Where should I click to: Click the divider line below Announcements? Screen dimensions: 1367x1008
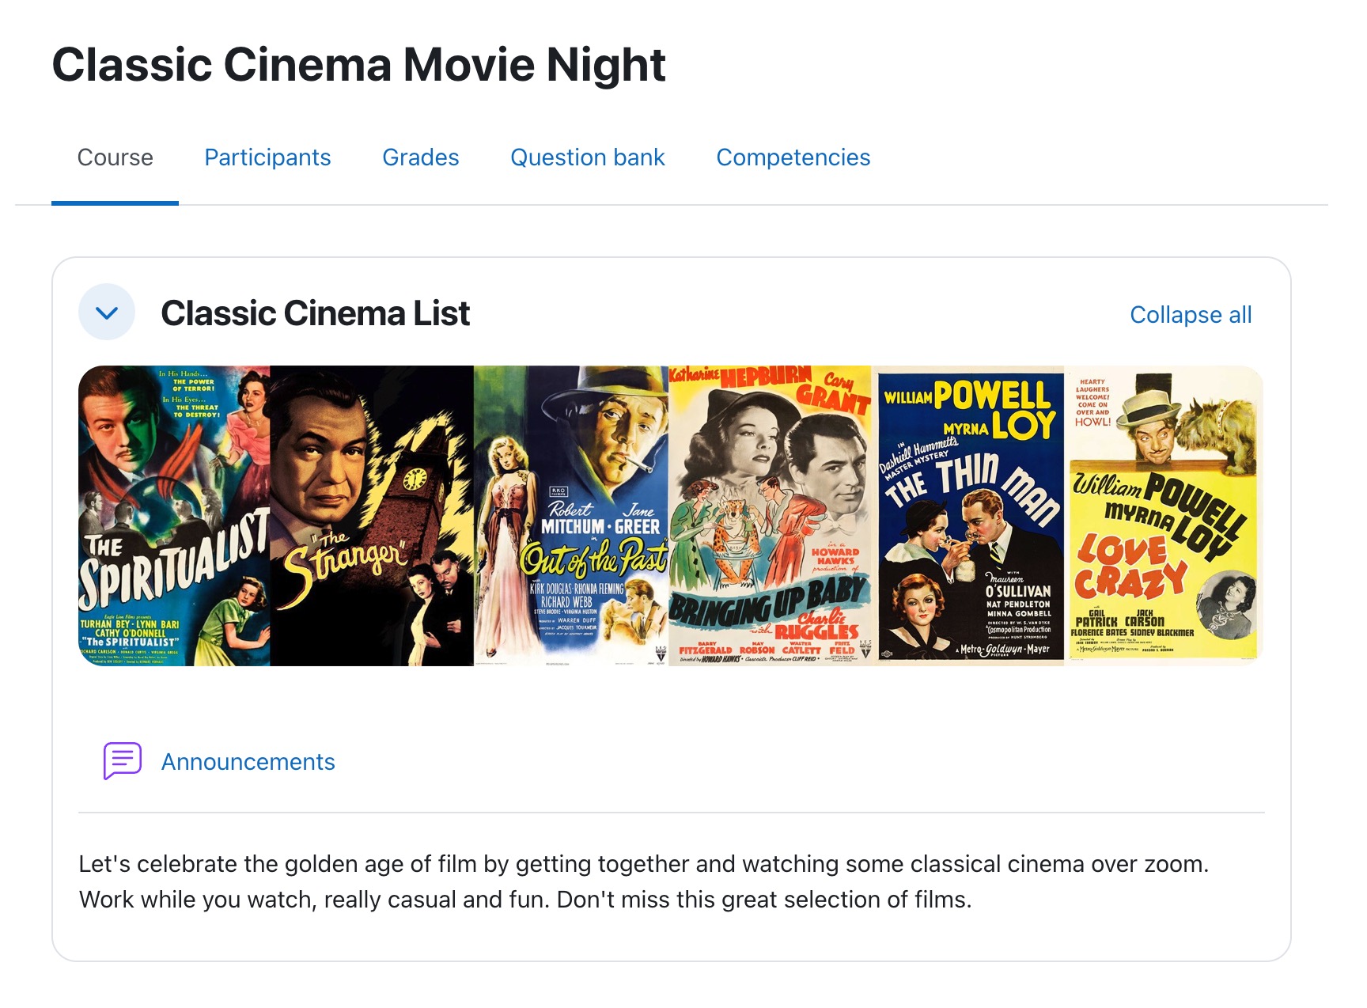click(x=671, y=813)
